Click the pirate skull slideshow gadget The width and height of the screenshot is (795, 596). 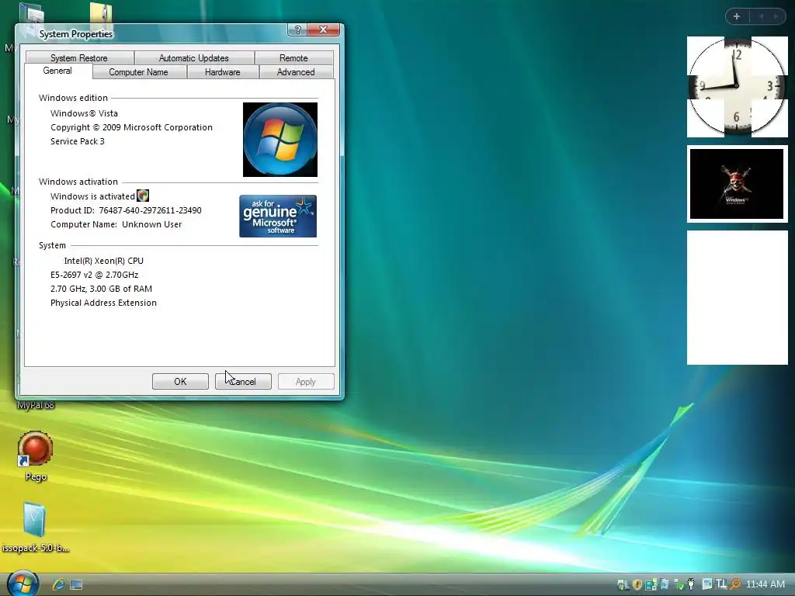(738, 184)
